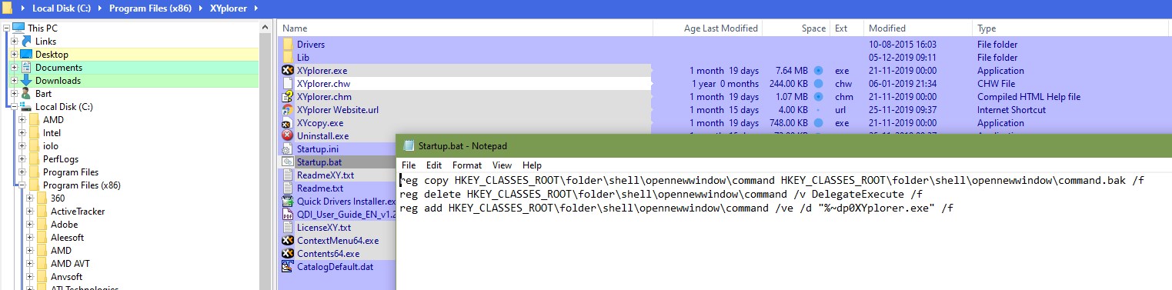Click the Links shortcut icon in tree
Viewport: 1172px width, 290px height.
(x=26, y=41)
